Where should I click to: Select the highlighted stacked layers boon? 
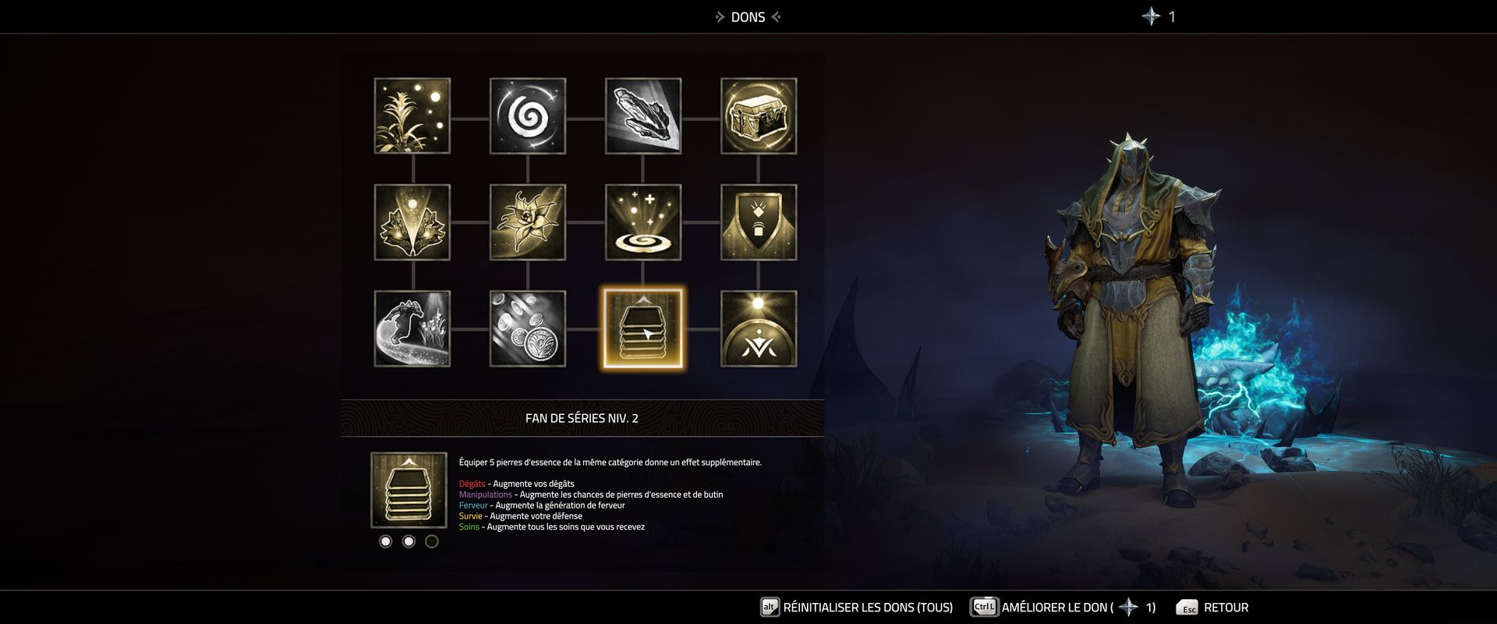pyautogui.click(x=643, y=328)
